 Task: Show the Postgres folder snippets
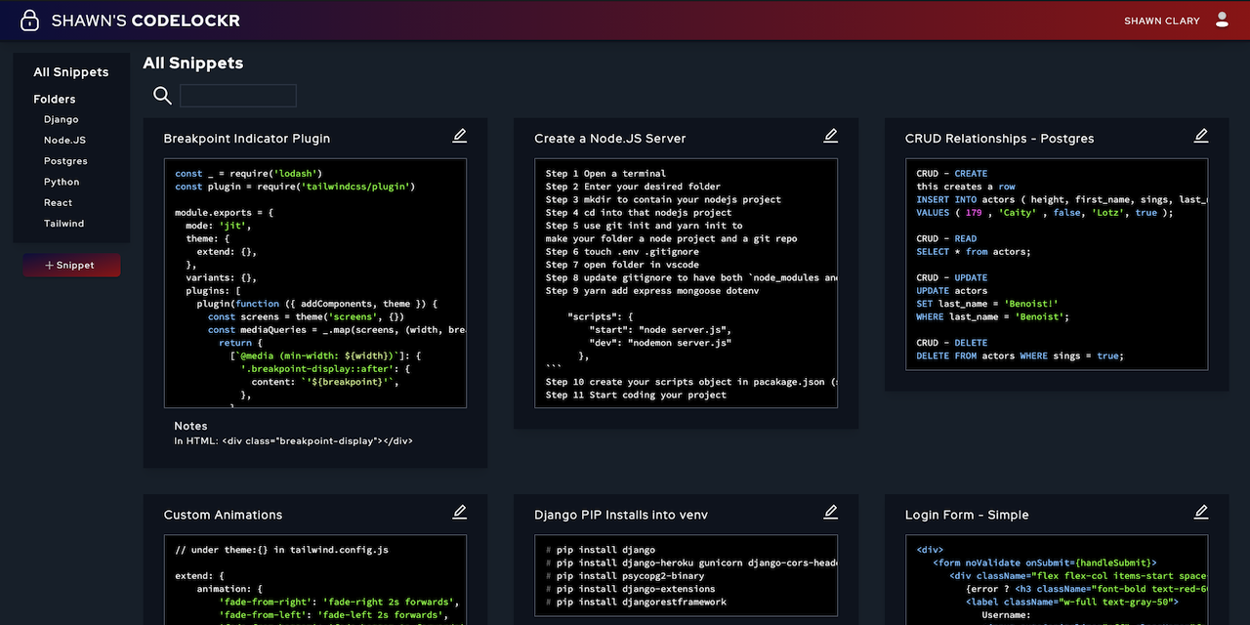click(65, 161)
